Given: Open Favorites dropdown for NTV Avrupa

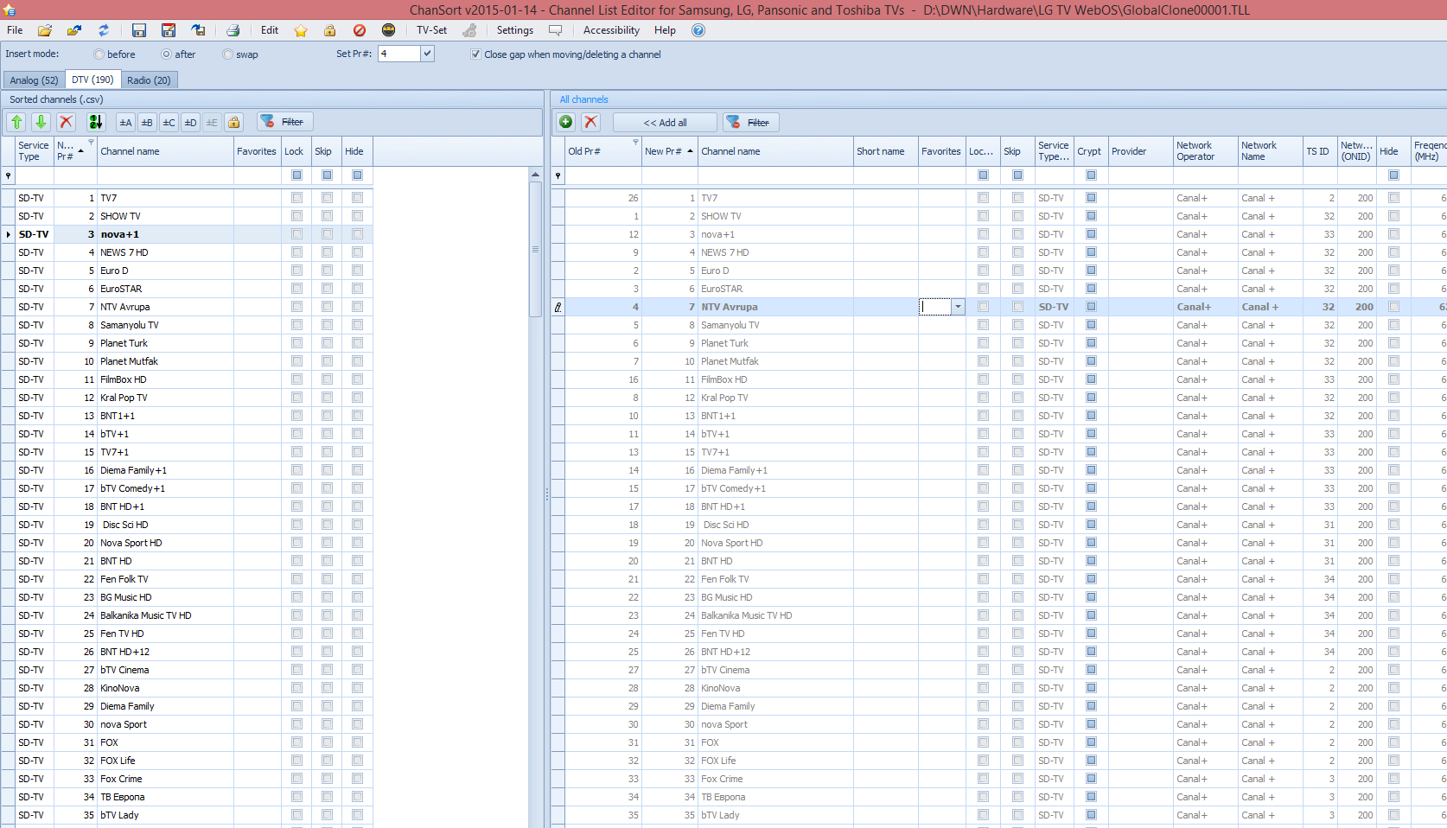Looking at the screenshot, I should (958, 307).
